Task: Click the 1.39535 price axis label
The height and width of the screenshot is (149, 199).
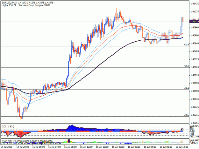Action: click(195, 99)
